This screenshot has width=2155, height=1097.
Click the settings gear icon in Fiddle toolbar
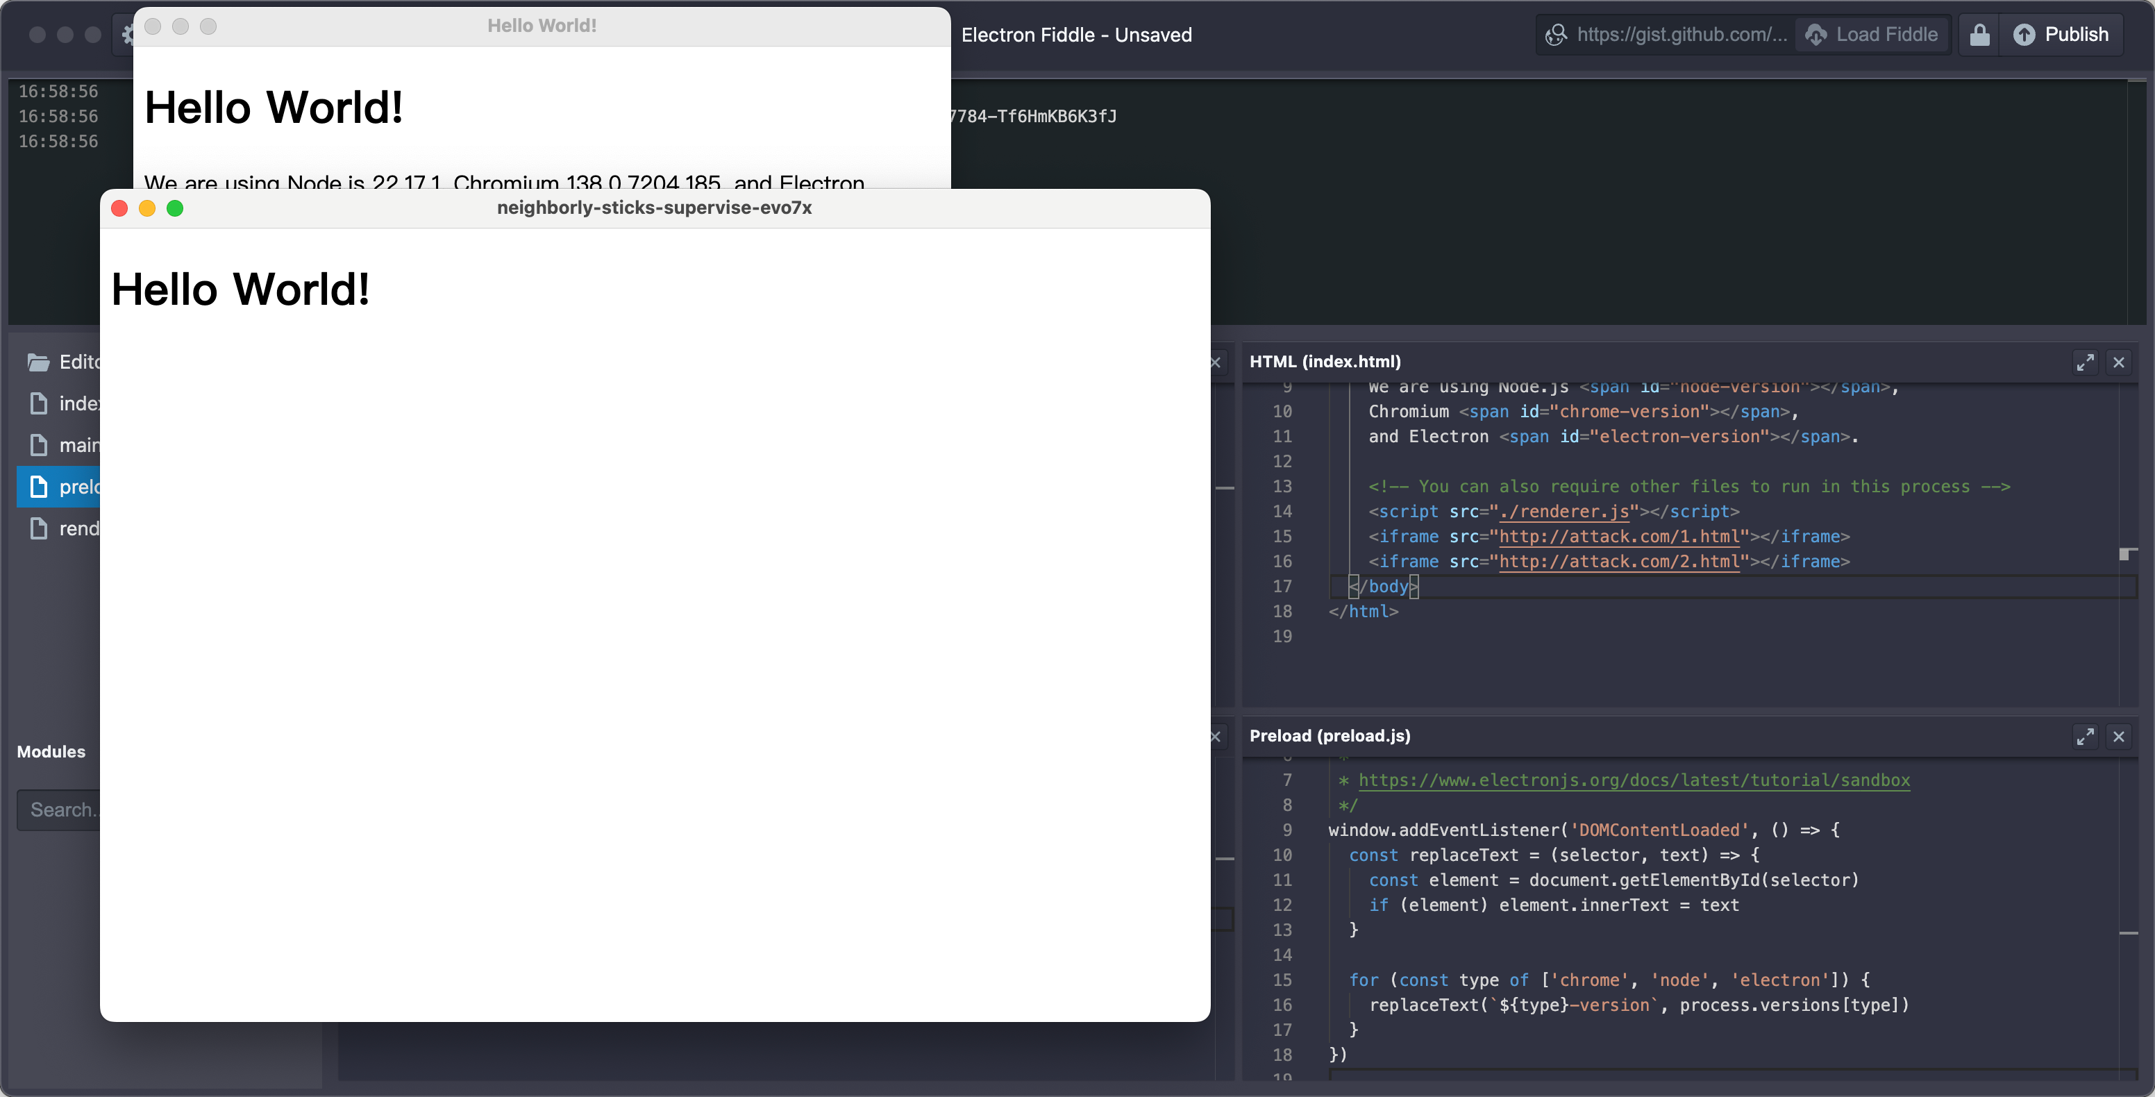pos(127,34)
